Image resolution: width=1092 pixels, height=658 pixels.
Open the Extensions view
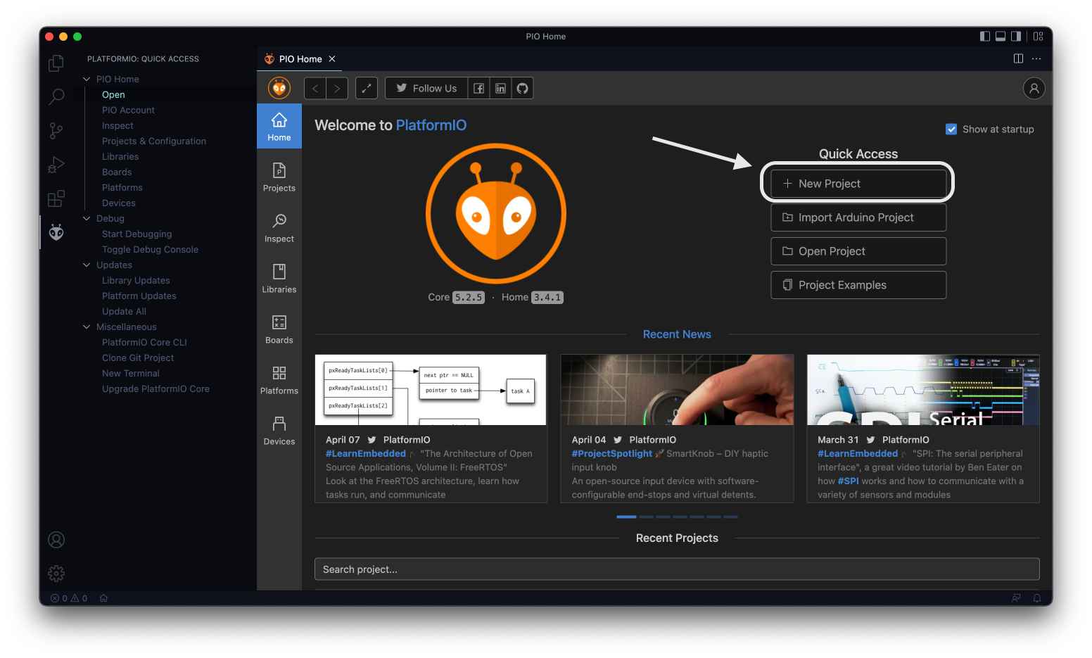(56, 198)
